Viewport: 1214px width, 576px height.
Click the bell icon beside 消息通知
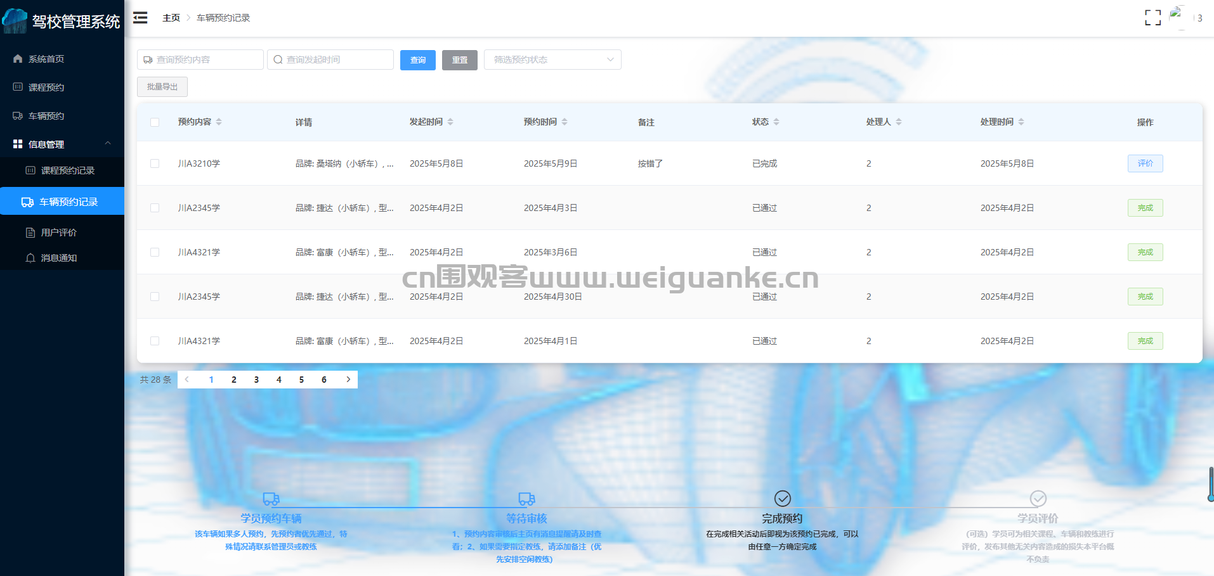(x=30, y=258)
